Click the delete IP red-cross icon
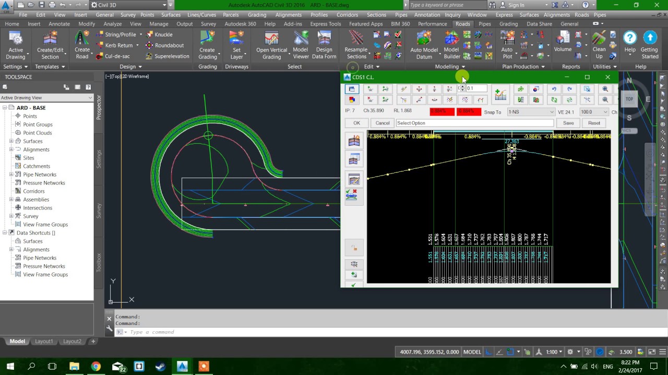This screenshot has height=375, width=668. coord(370,99)
